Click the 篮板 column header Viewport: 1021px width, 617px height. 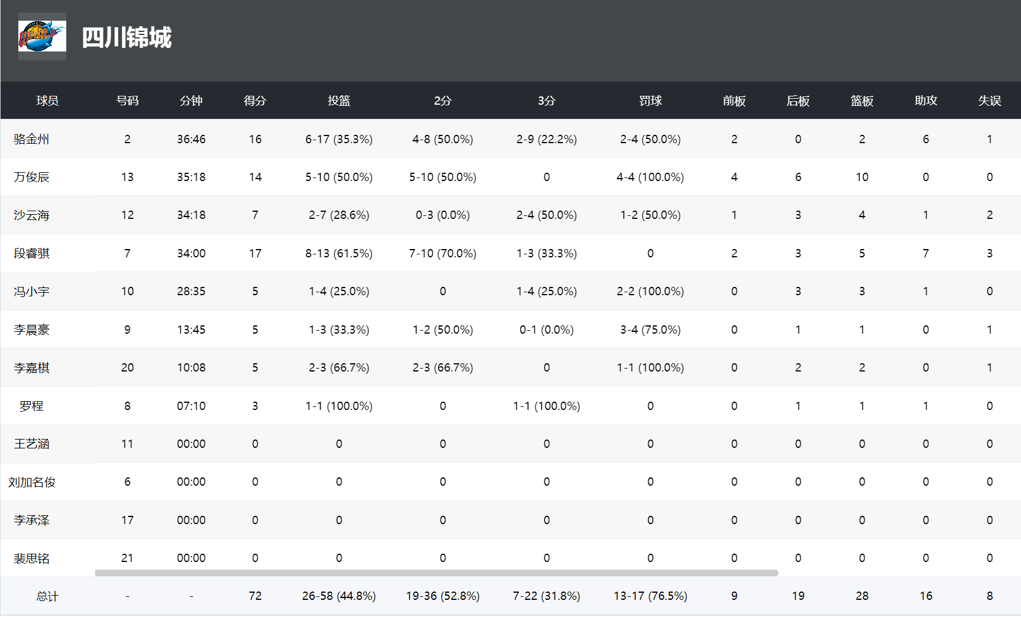862,101
